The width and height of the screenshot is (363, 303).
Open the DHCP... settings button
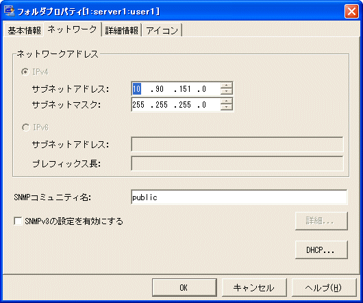pyautogui.click(x=321, y=250)
